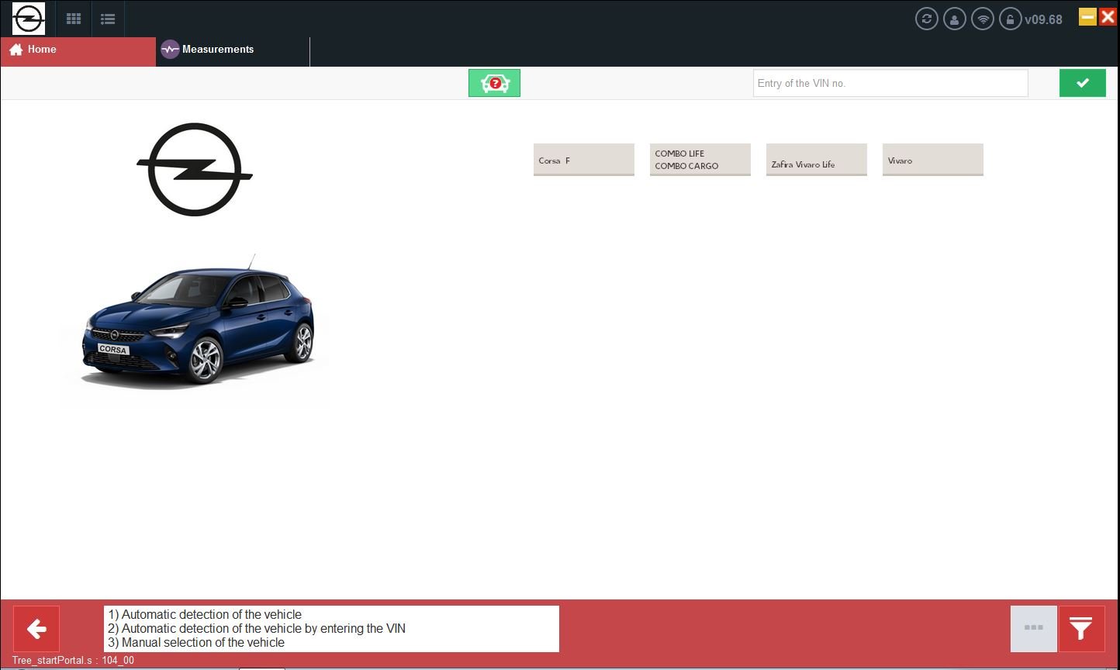Select the COMBO LIFE COMBO CARGO model

click(700, 160)
